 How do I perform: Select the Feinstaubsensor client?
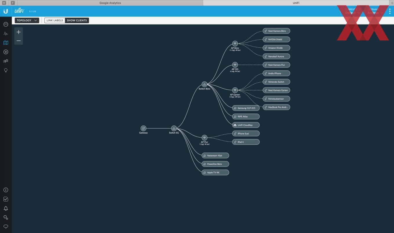(x=276, y=99)
